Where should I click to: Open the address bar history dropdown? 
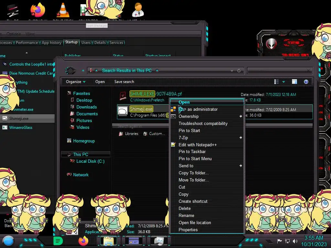click(x=232, y=71)
